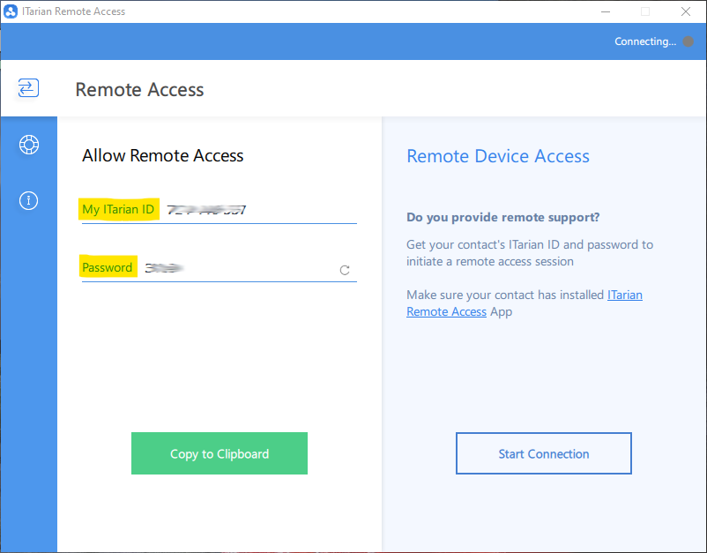Click the Start Connection button
Viewport: 707px width, 553px height.
(x=543, y=453)
